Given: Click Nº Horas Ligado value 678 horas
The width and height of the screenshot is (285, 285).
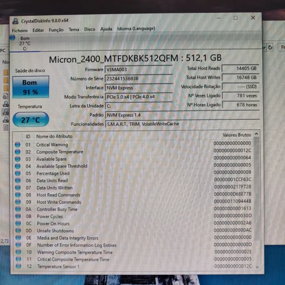Looking at the screenshot, I should (241, 105).
